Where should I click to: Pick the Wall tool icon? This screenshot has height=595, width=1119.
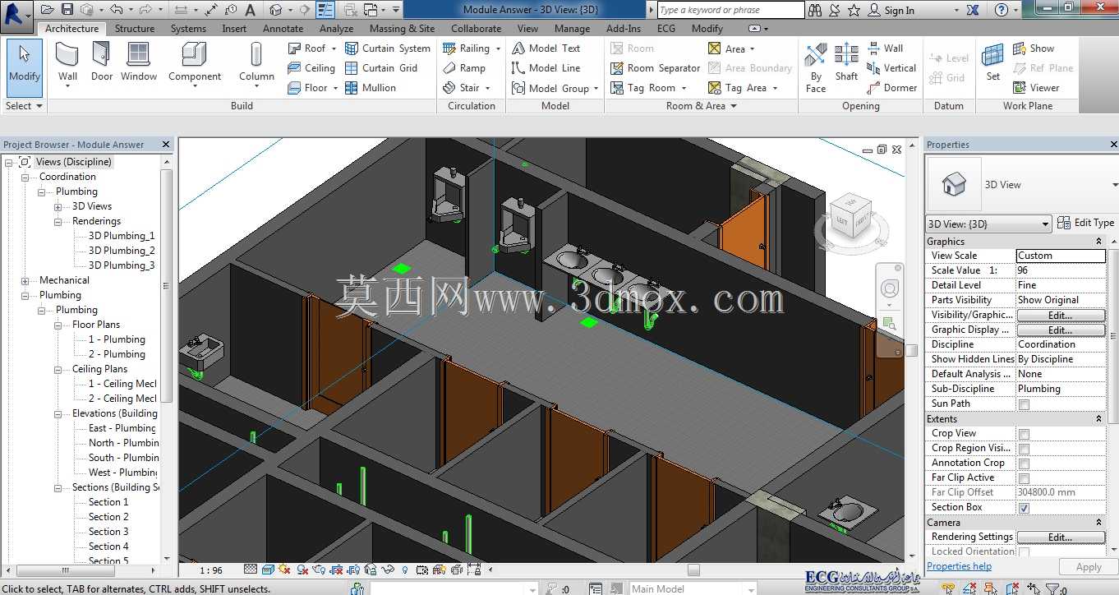(67, 55)
